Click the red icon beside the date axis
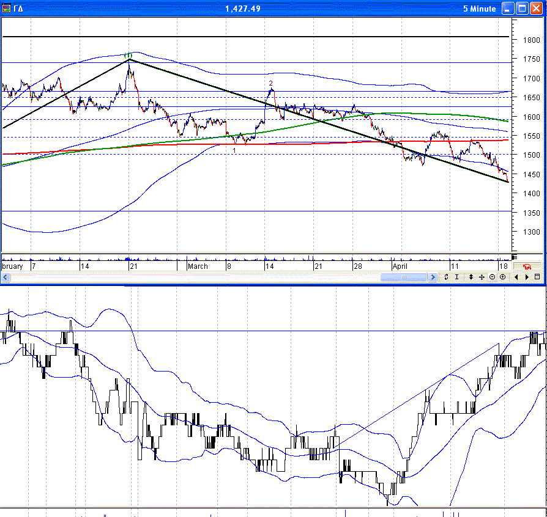547x517 pixels. click(526, 266)
